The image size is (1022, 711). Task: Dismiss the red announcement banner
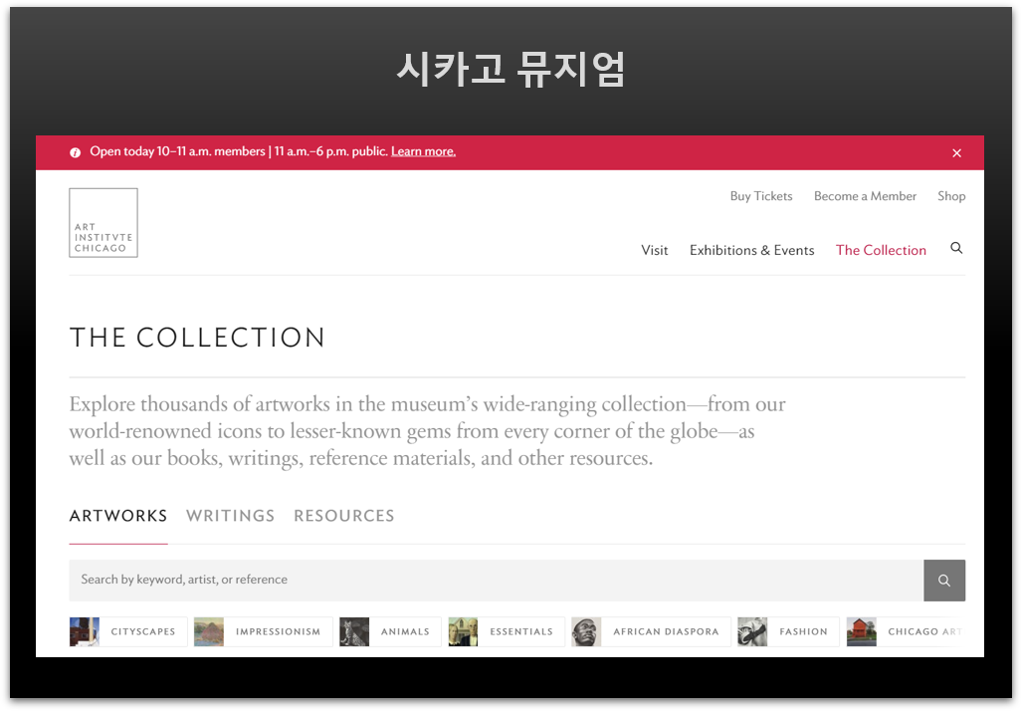click(x=956, y=153)
